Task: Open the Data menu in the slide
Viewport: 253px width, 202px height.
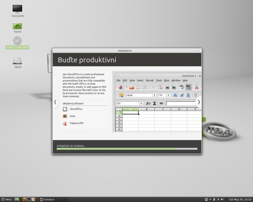Action: coord(166,80)
